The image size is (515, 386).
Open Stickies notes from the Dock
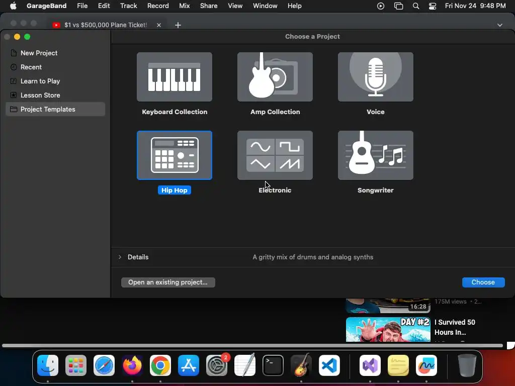[x=398, y=365]
